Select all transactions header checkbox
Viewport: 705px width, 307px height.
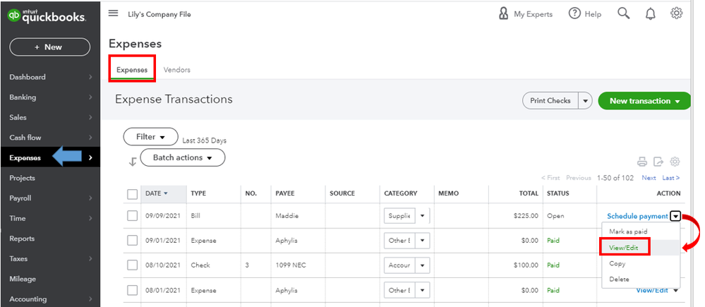tap(132, 194)
